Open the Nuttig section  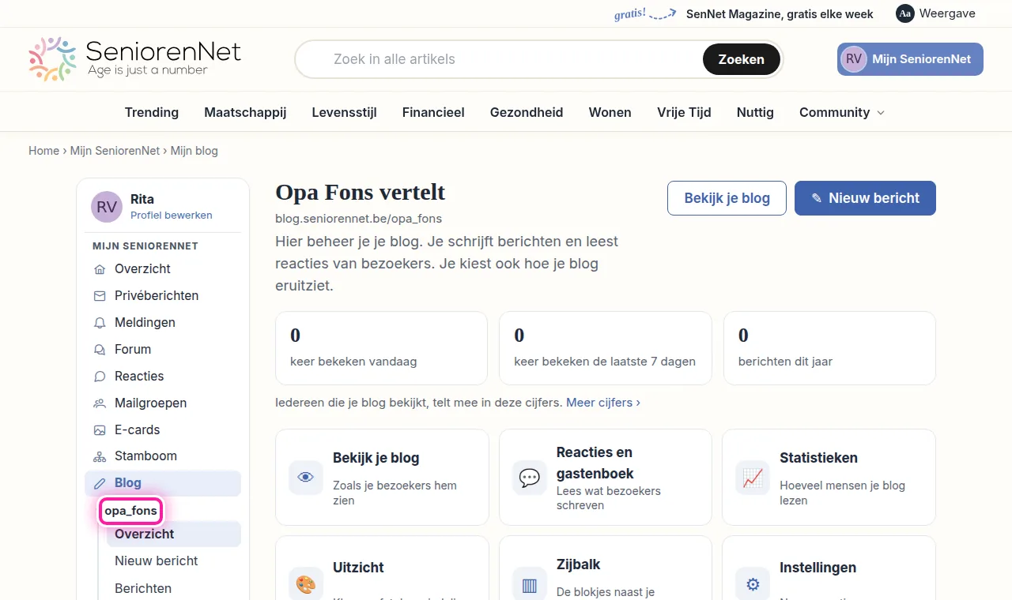click(755, 112)
